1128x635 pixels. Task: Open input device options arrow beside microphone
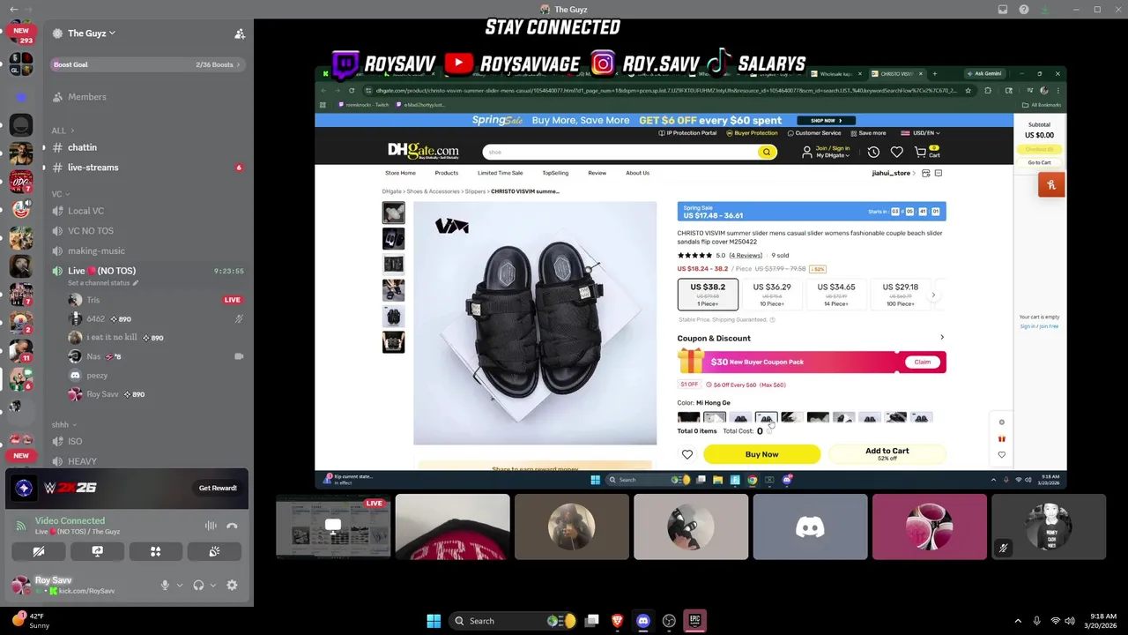point(179,586)
